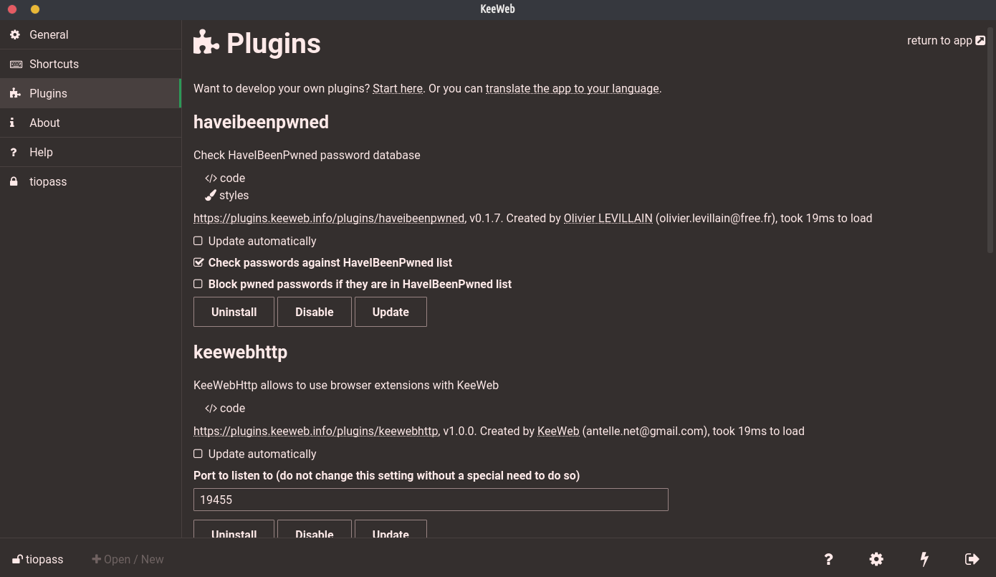Click the 'Port to listen to' label
Image resolution: width=996 pixels, height=577 pixels.
click(x=386, y=475)
